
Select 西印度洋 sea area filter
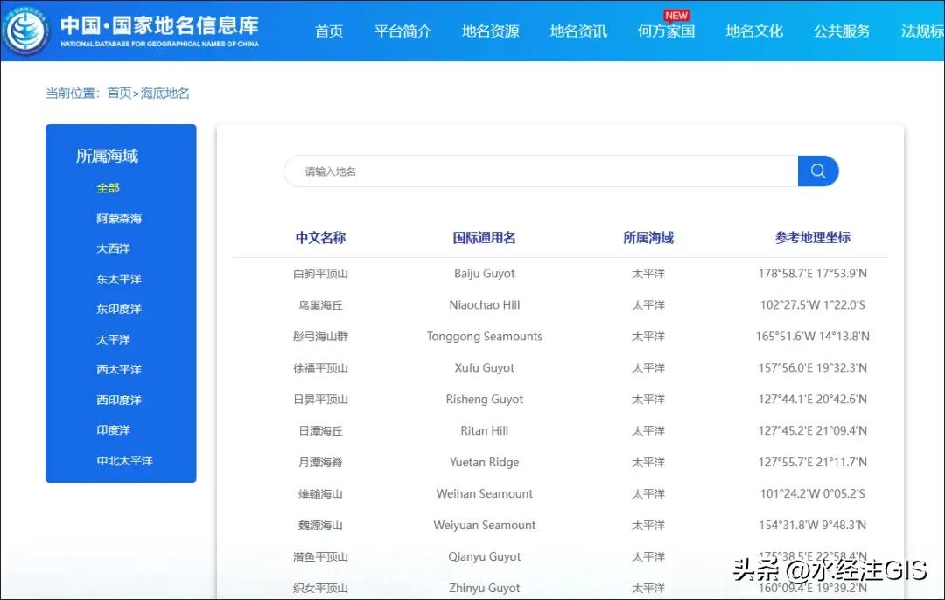(119, 400)
